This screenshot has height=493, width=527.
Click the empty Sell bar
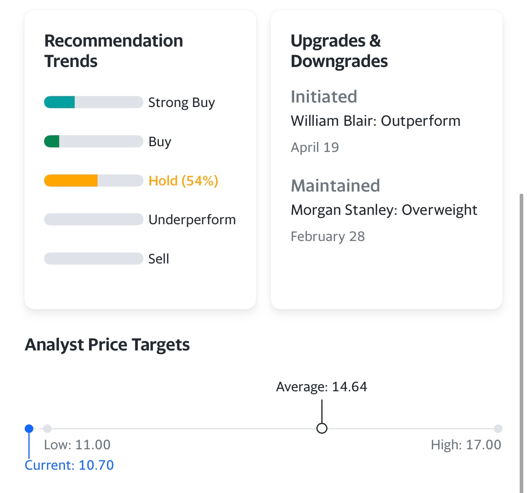pyautogui.click(x=94, y=259)
